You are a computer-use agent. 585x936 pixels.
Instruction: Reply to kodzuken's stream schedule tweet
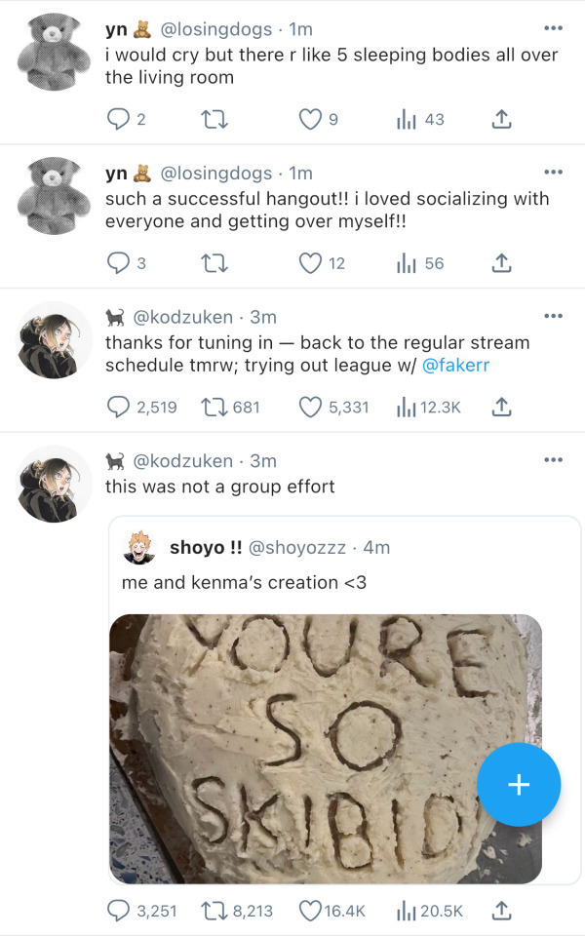click(118, 407)
